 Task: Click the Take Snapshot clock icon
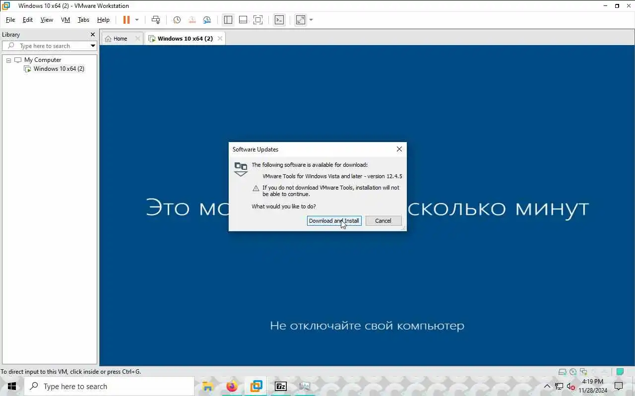click(x=177, y=20)
